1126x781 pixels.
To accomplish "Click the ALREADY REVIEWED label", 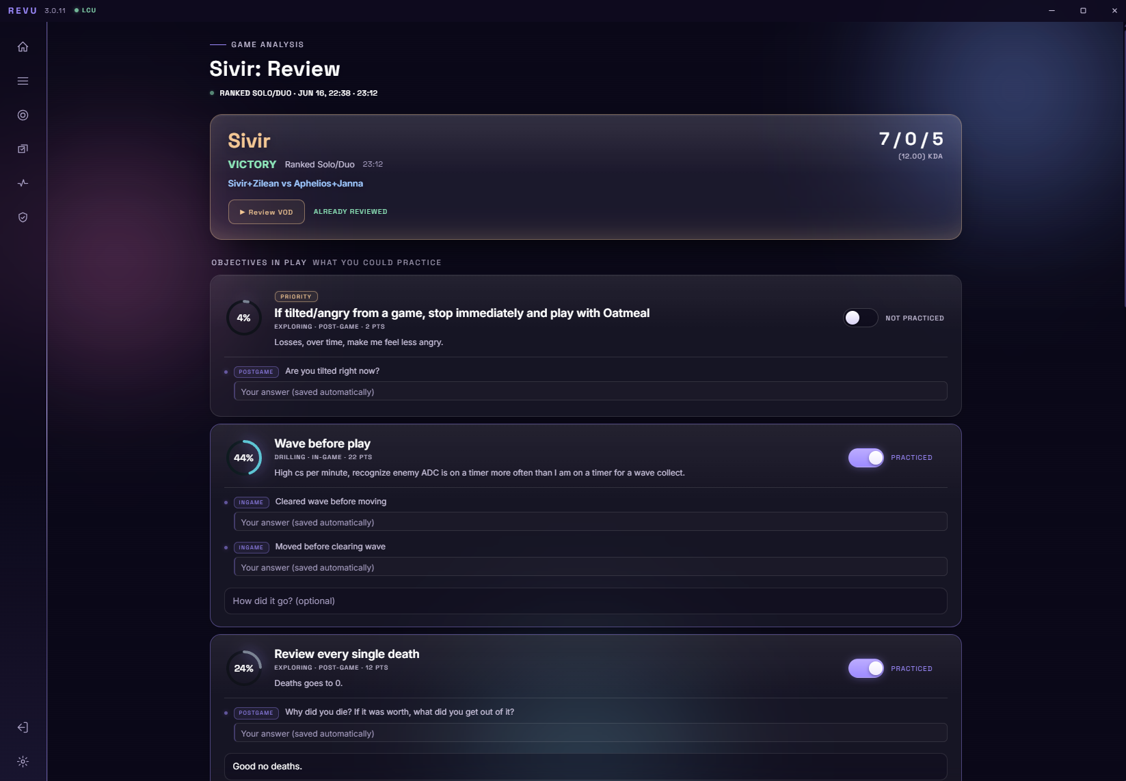I will (350, 212).
